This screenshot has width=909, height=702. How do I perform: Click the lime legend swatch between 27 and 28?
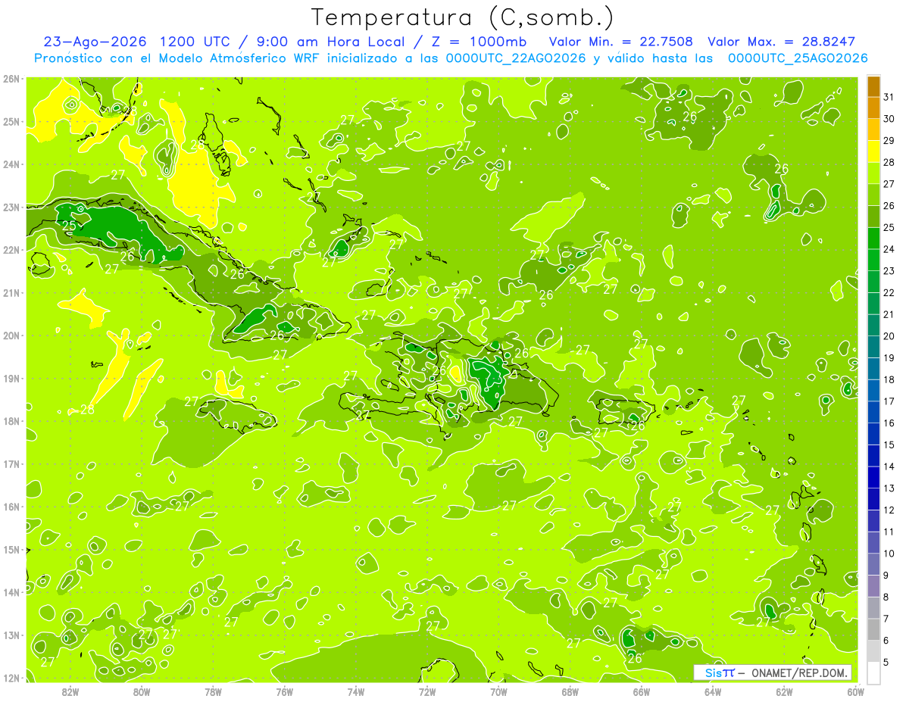(873, 173)
